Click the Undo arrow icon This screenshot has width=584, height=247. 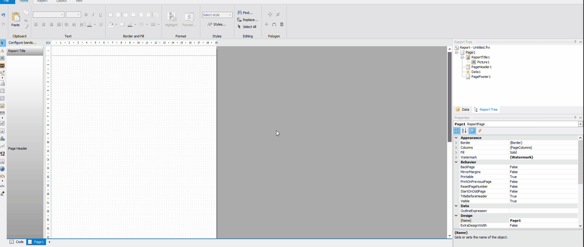[x=3, y=15]
